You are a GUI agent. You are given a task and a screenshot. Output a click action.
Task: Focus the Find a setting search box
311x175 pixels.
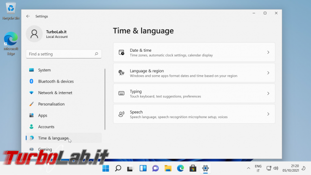[x=64, y=54]
